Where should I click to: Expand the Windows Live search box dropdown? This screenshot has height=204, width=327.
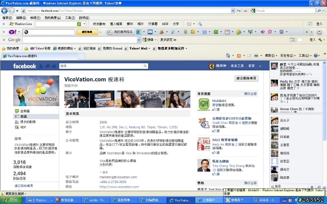(x=84, y=23)
